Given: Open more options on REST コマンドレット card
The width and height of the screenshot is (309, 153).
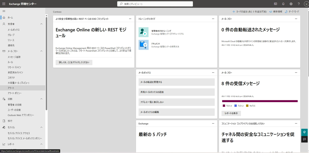Looking at the screenshot, I should tap(130, 19).
